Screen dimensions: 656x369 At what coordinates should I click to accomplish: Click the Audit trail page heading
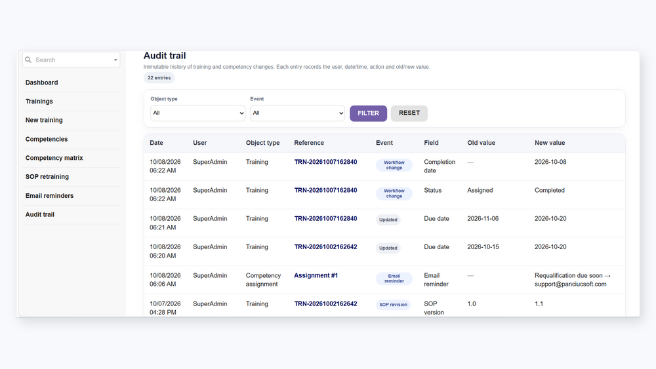[165, 56]
